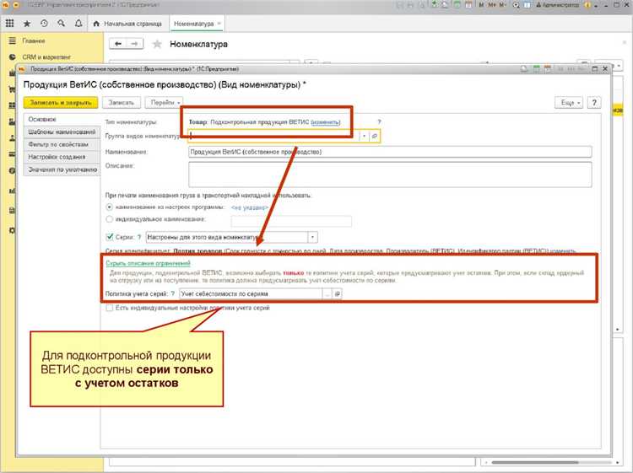Show the hint ? next to Политика учета серий

(173, 294)
